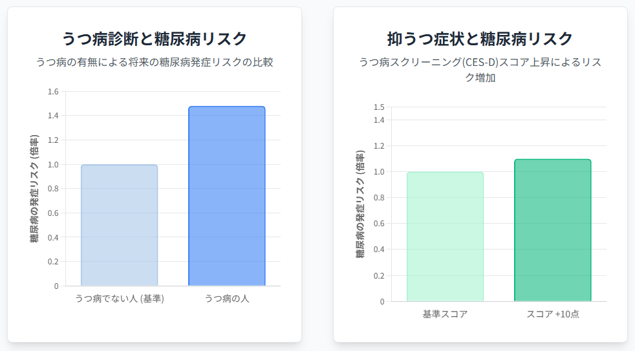Viewport: 635px width, 351px height.
Task: Click the light green 基準スコア bar
Action: [445, 237]
